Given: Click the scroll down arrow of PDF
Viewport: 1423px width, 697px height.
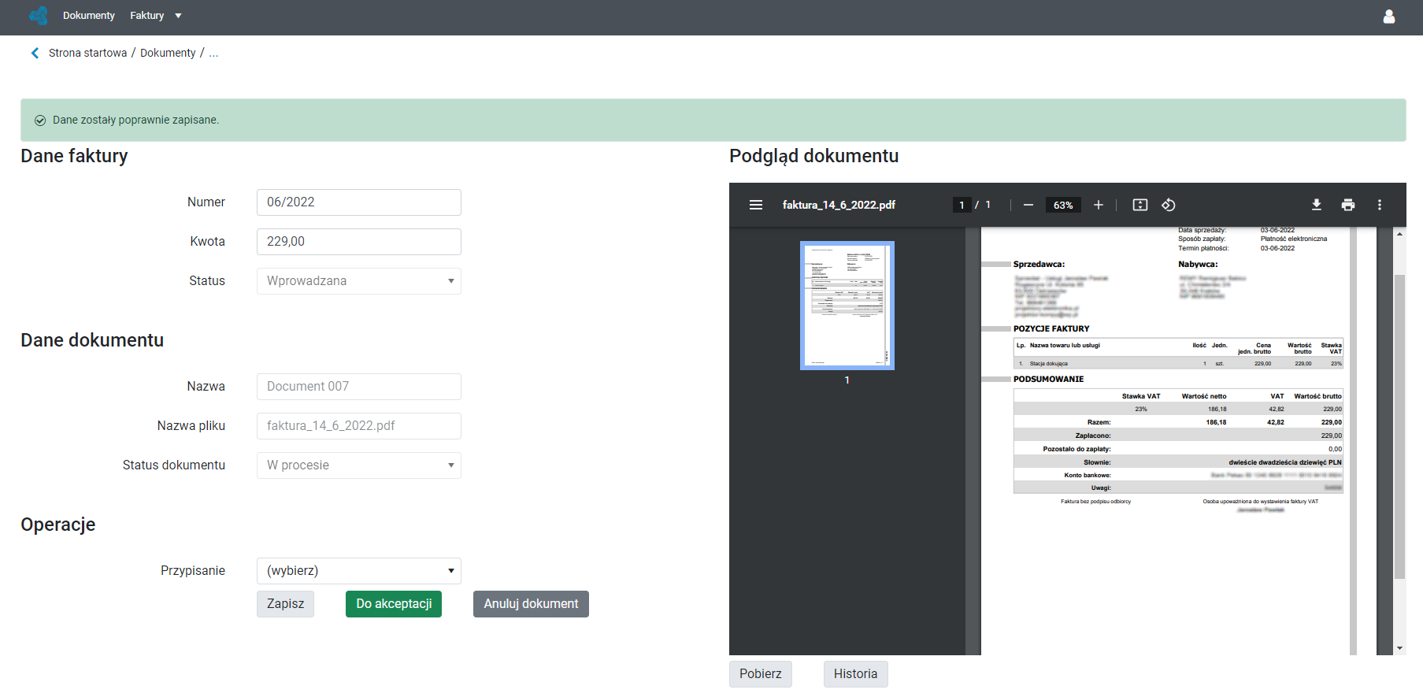Looking at the screenshot, I should [x=1399, y=648].
